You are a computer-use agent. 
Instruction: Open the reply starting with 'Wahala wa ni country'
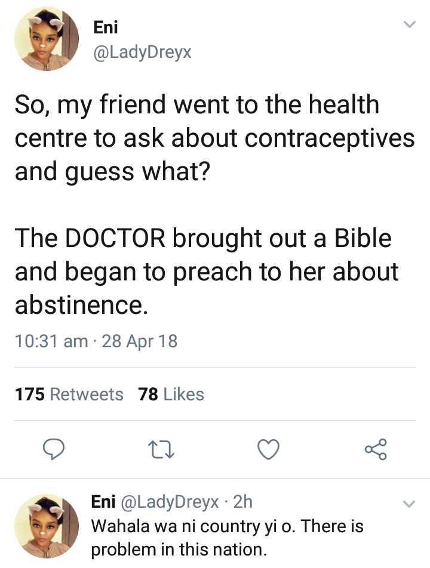(x=227, y=538)
